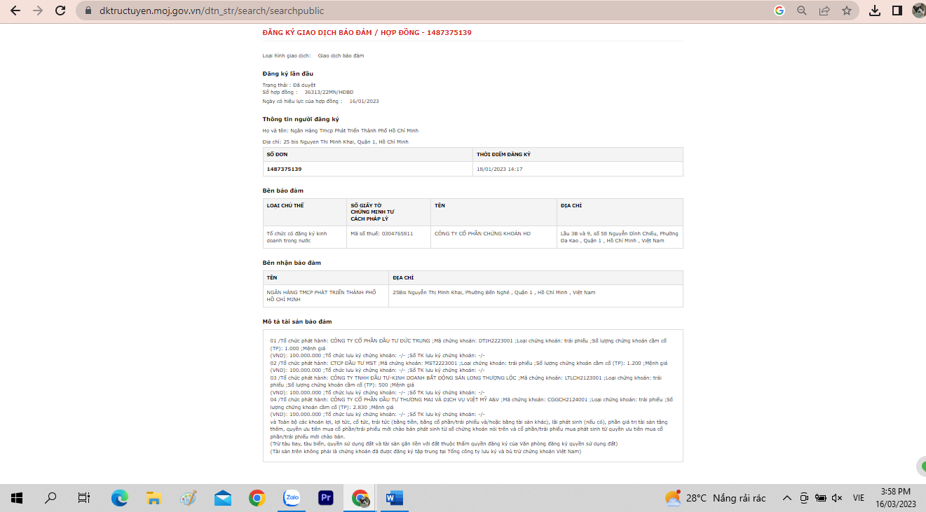Image resolution: width=926 pixels, height=512 pixels.
Task: Focus the address bar URL
Action: [x=212, y=11]
